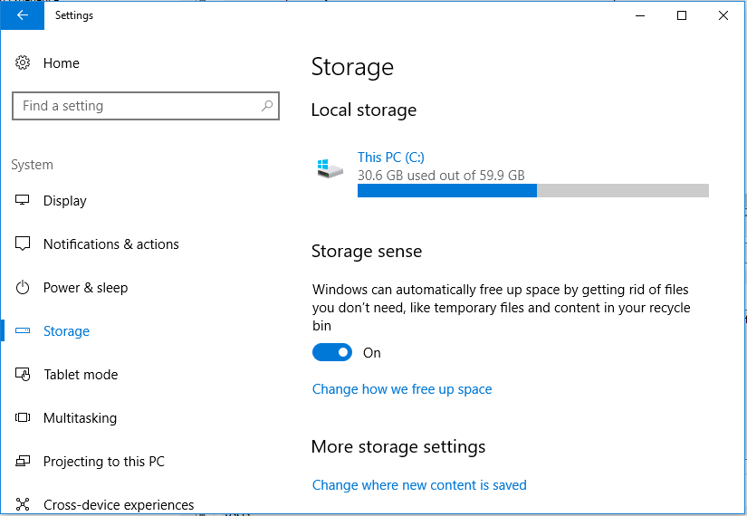
Task: Click the Home gear icon
Action: (23, 63)
